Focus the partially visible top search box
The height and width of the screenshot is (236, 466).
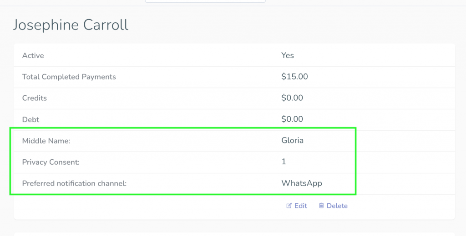(205, 1)
